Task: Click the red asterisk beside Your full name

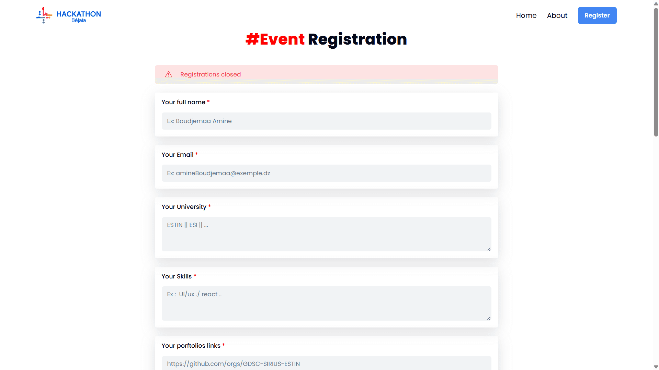Action: tap(208, 102)
